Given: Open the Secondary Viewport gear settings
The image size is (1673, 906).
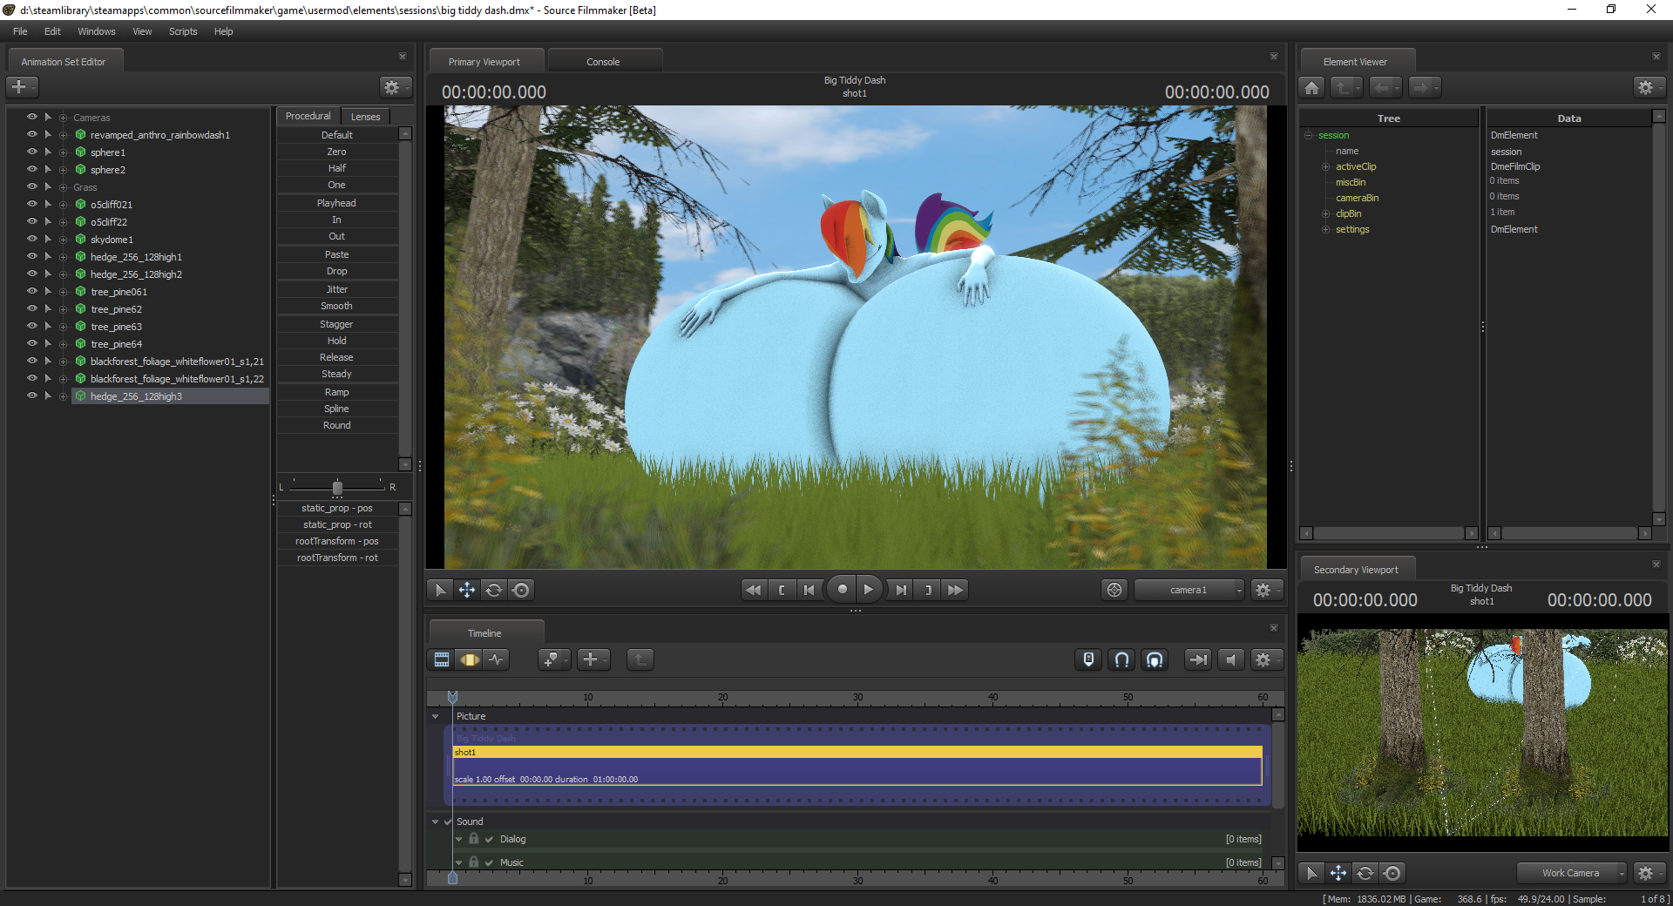Looking at the screenshot, I should tap(1649, 873).
